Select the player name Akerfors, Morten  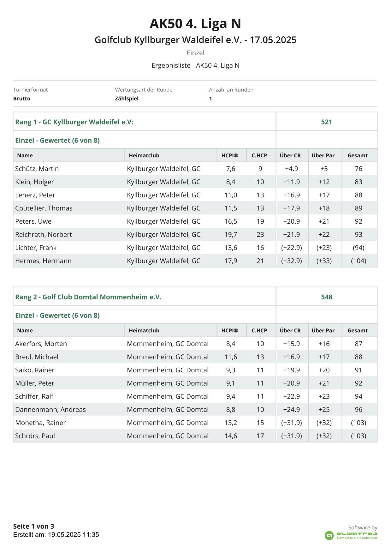(41, 344)
